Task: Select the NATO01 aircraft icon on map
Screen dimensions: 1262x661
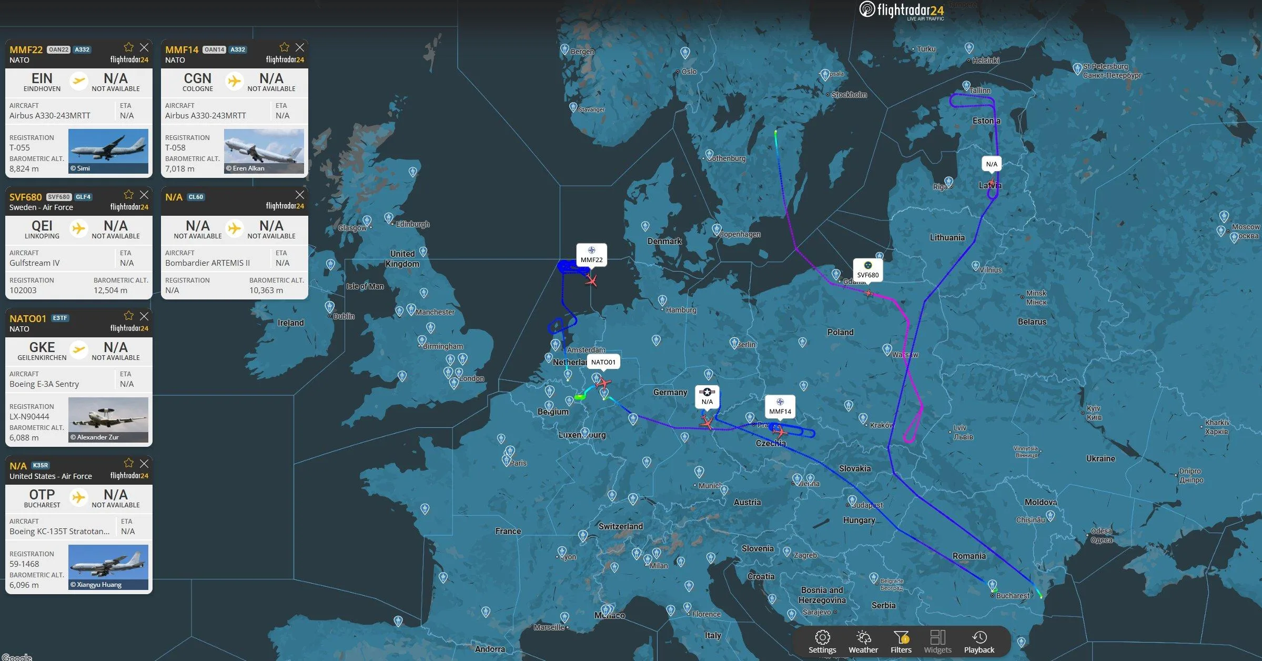Action: 603,383
